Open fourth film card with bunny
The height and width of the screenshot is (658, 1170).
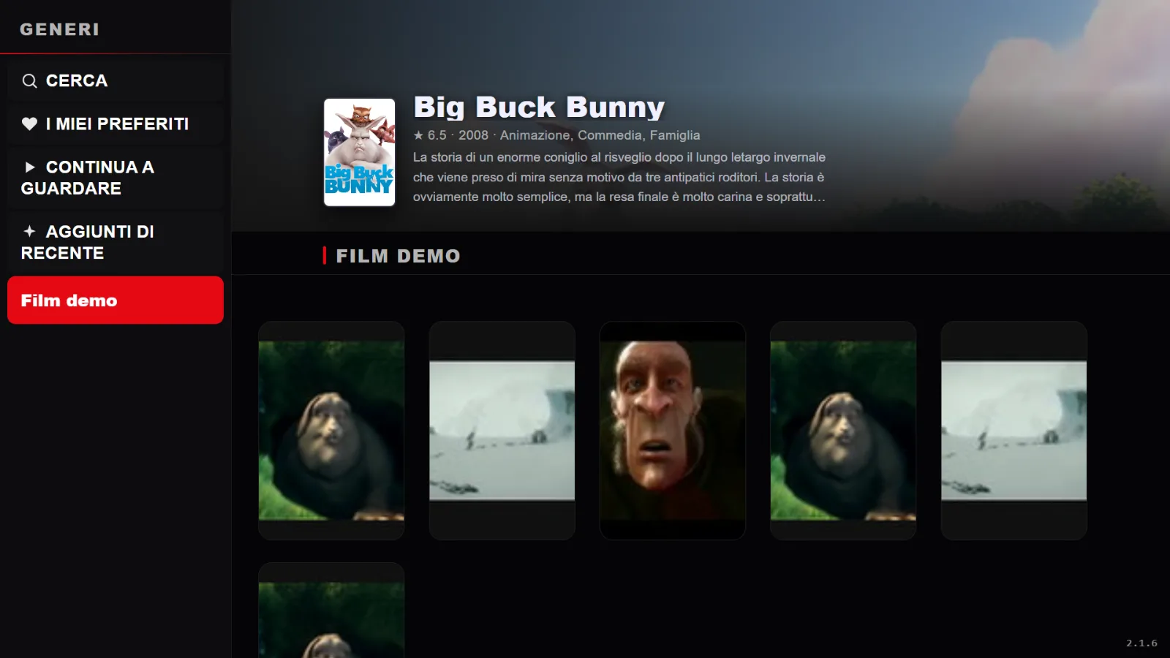[843, 431]
